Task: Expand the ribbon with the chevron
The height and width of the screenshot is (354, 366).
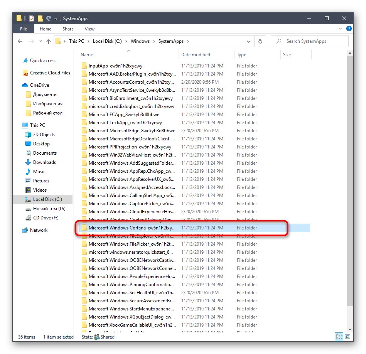Action: click(x=340, y=29)
